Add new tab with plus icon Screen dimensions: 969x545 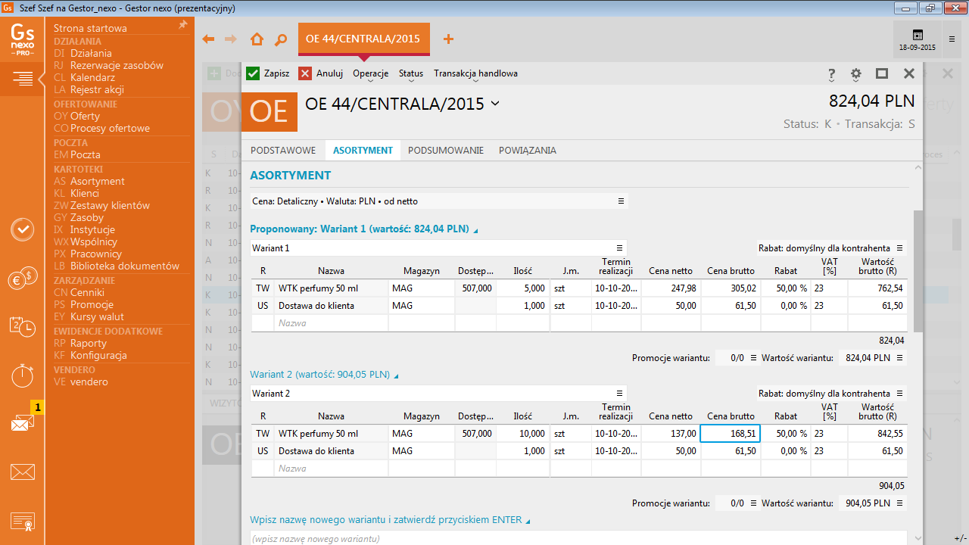click(x=448, y=39)
